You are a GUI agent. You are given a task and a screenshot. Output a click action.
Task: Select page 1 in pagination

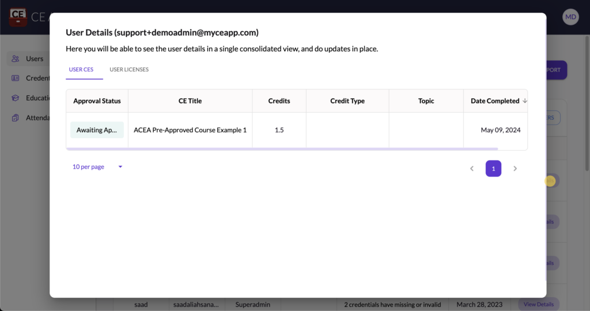(x=493, y=168)
